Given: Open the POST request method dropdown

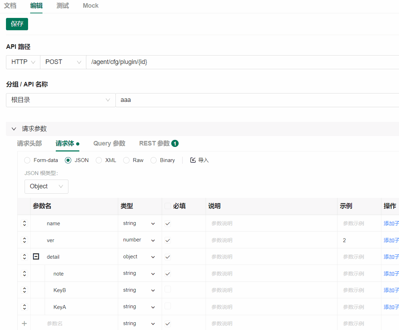Looking at the screenshot, I should pyautogui.click(x=63, y=62).
